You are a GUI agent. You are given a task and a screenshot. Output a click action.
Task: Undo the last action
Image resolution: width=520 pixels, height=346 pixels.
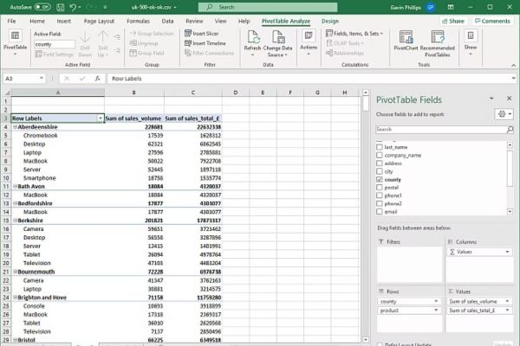[74, 7]
